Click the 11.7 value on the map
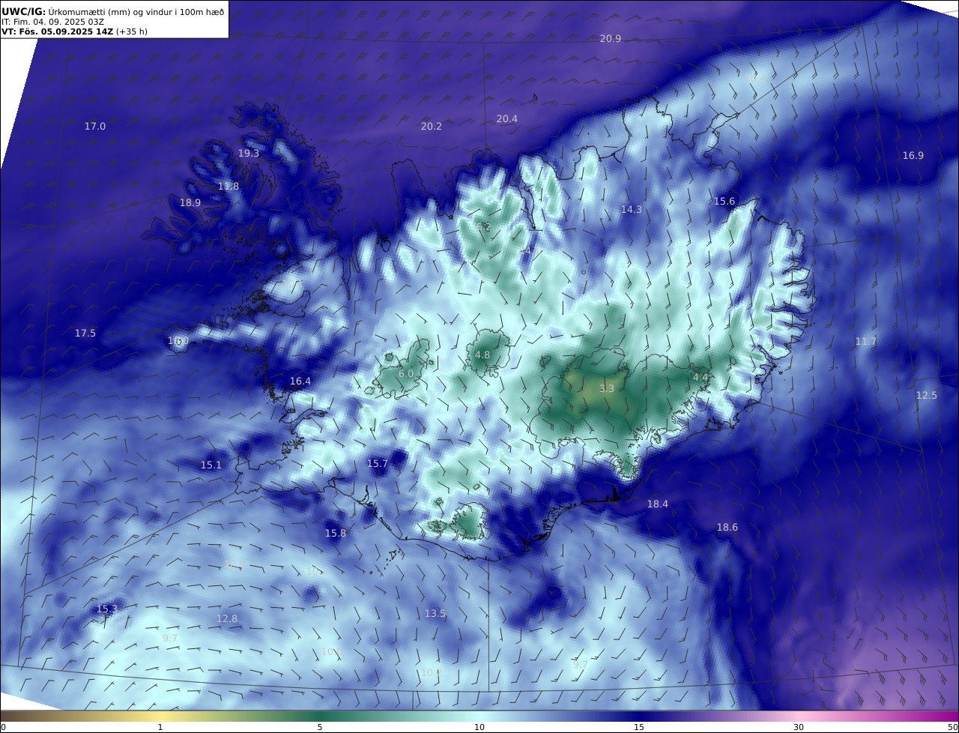The width and height of the screenshot is (959, 733). [x=865, y=342]
